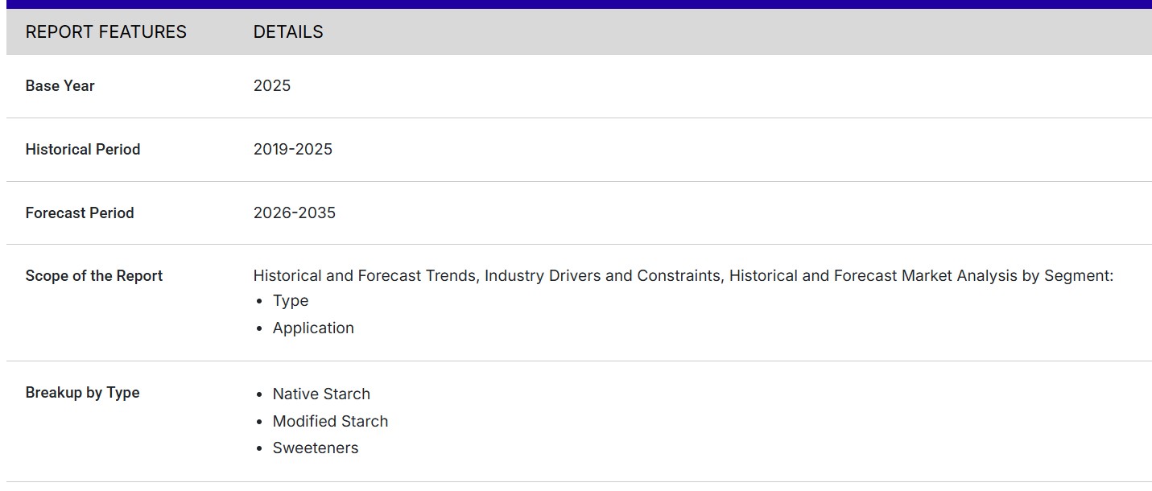Select the Forecast Period row label
This screenshot has width=1152, height=491.
pos(79,213)
